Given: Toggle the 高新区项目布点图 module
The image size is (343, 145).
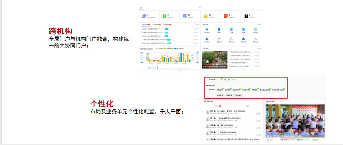Looking at the screenshot, I should pos(278,90).
